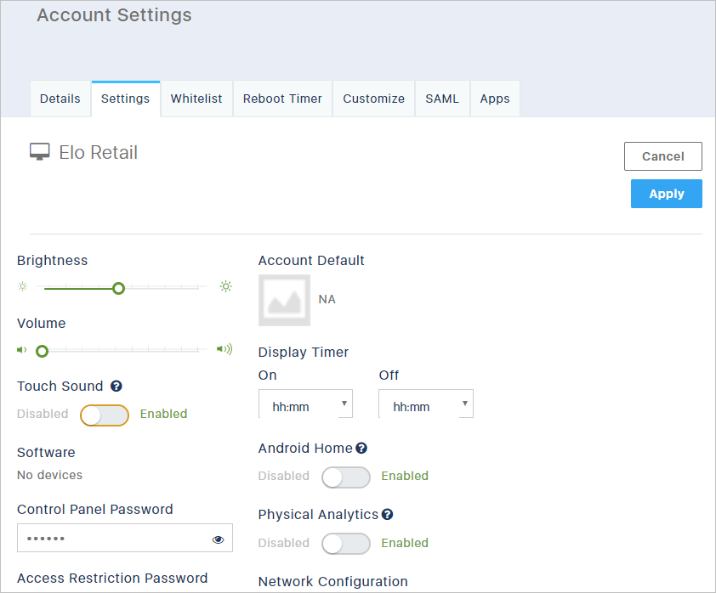Go to the Reboot Timer tab
This screenshot has width=716, height=593.
coord(282,99)
